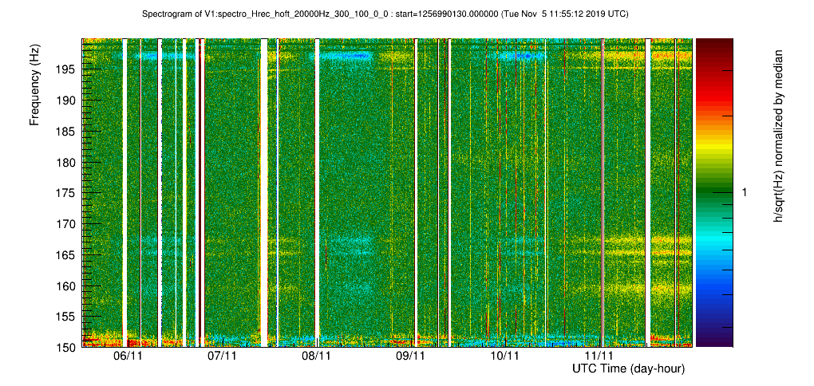Click the 'Frequency (Hz)' y-axis label
This screenshot has width=814, height=386.
pos(34,85)
